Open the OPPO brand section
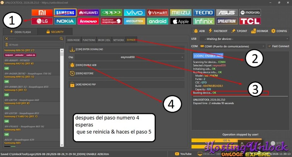This screenshot has height=157, width=292. pyautogui.click(x=111, y=13)
